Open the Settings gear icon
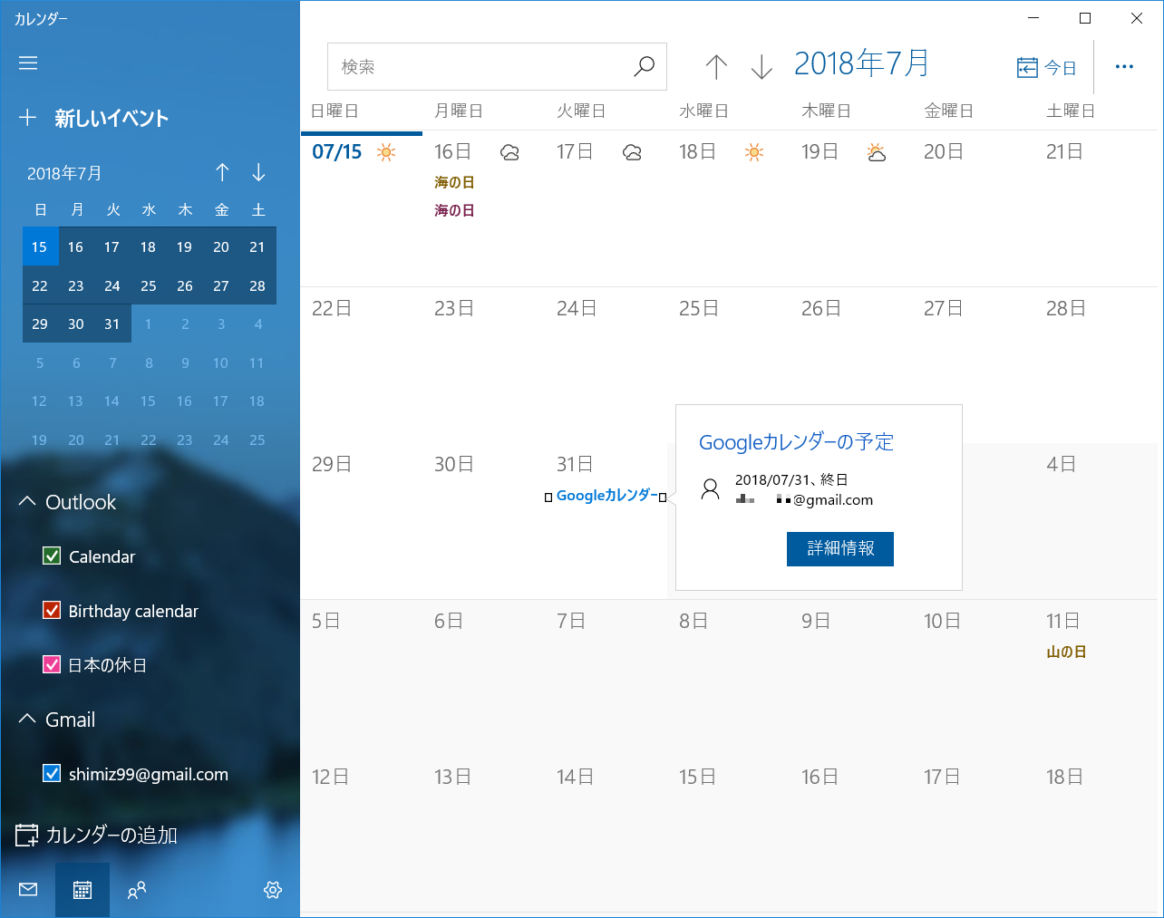 273,889
